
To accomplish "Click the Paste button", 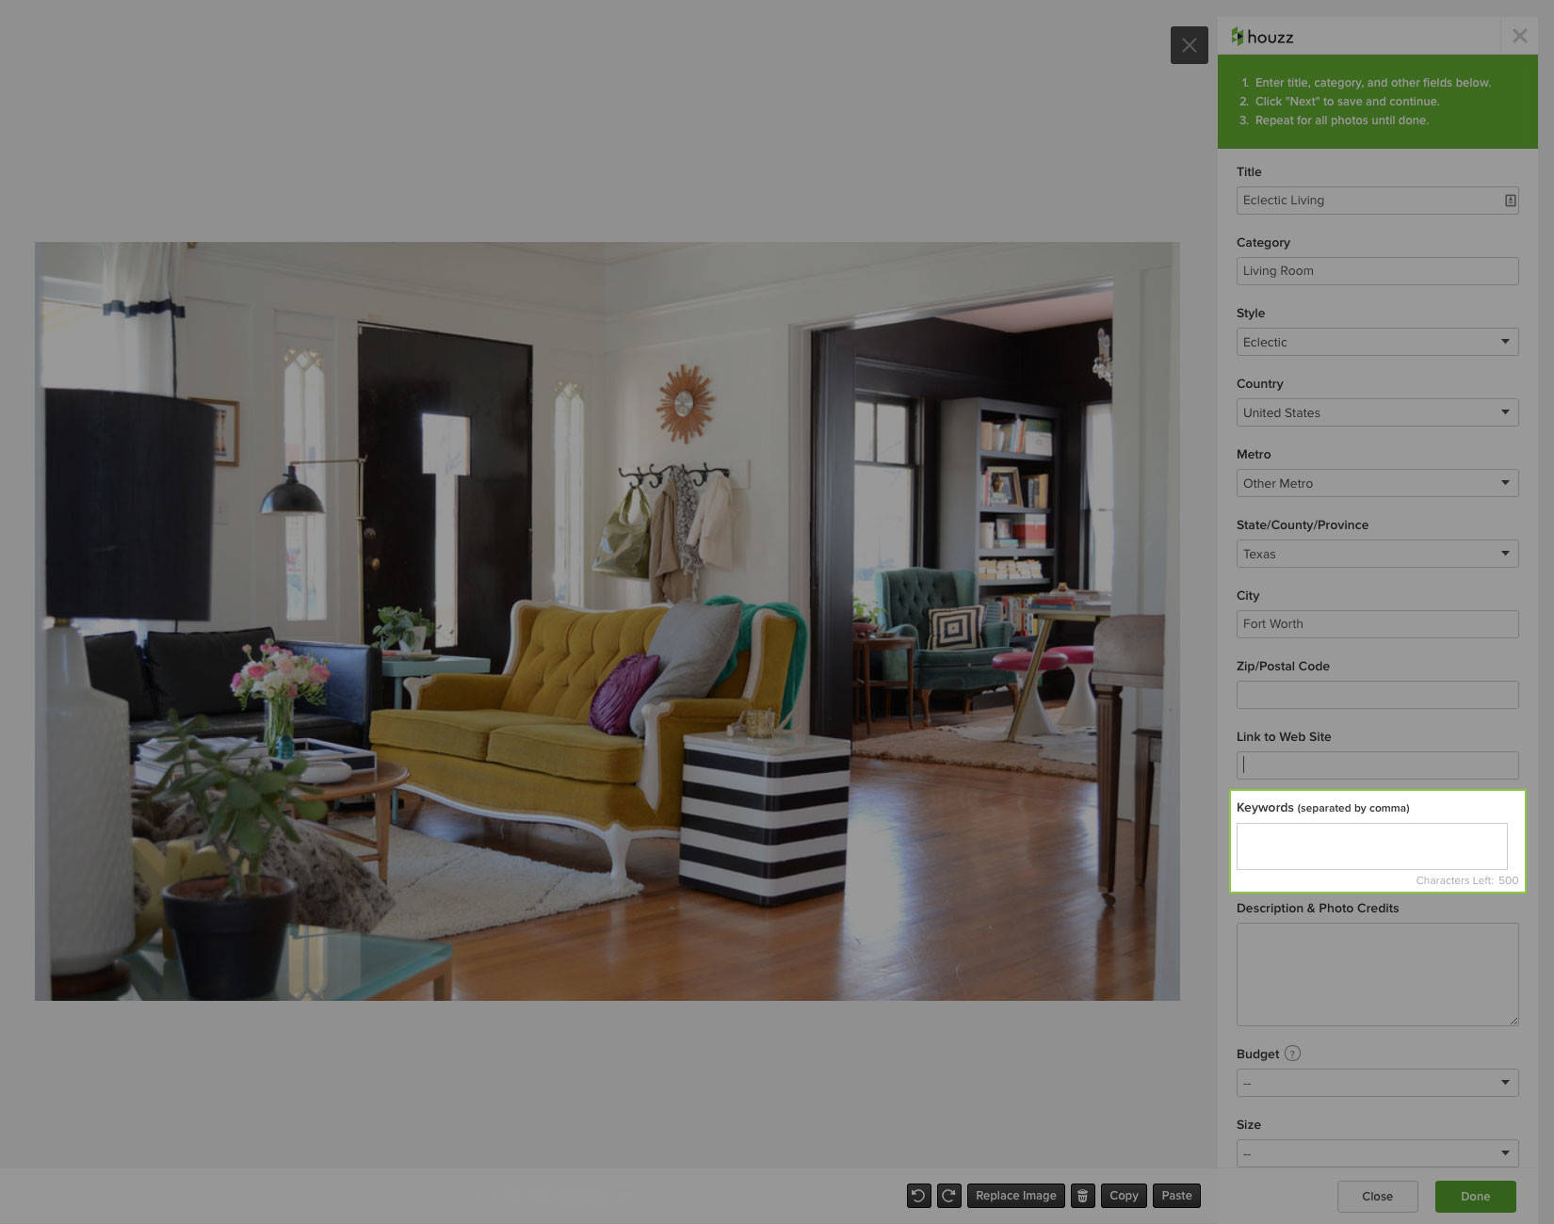I will click(x=1176, y=1196).
